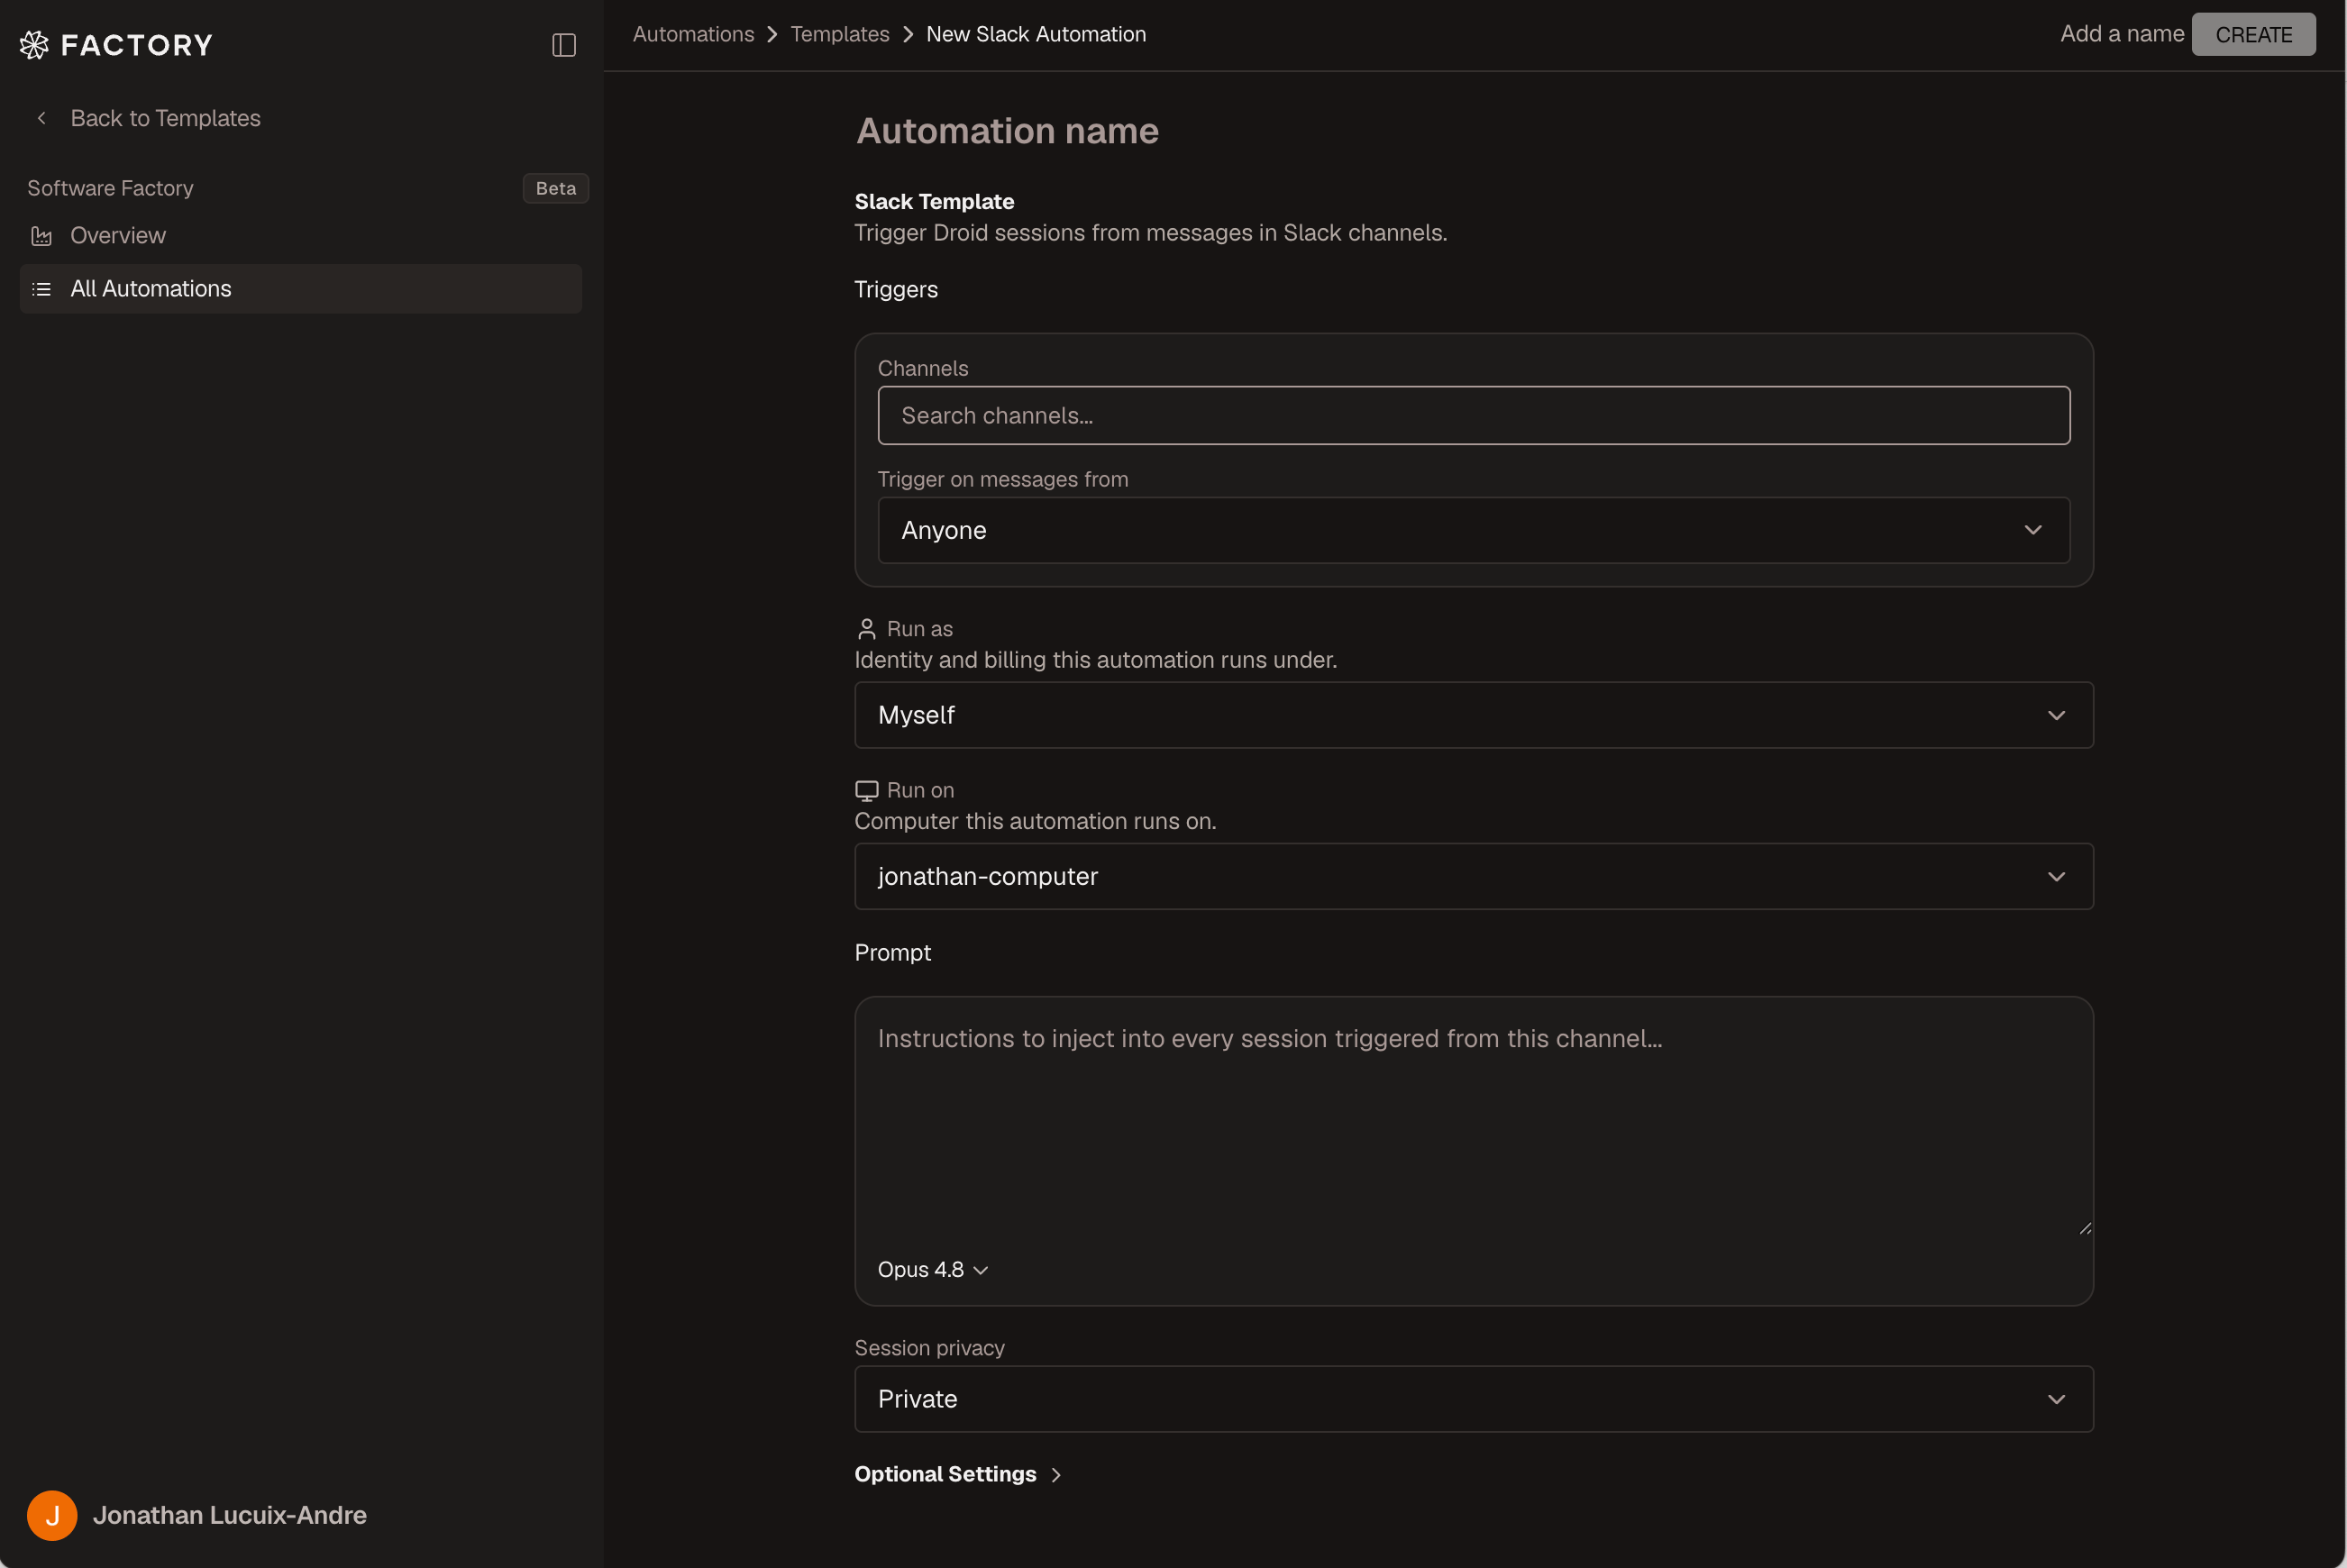Click the Overview chart icon

41,236
